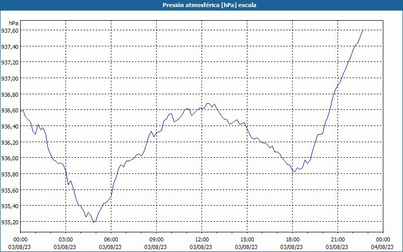
Task: Select the 936,60 y-axis value
Action: [x=10, y=110]
